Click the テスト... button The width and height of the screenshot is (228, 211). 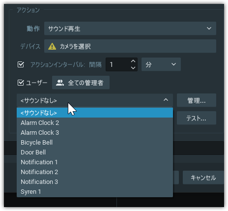click(x=197, y=118)
